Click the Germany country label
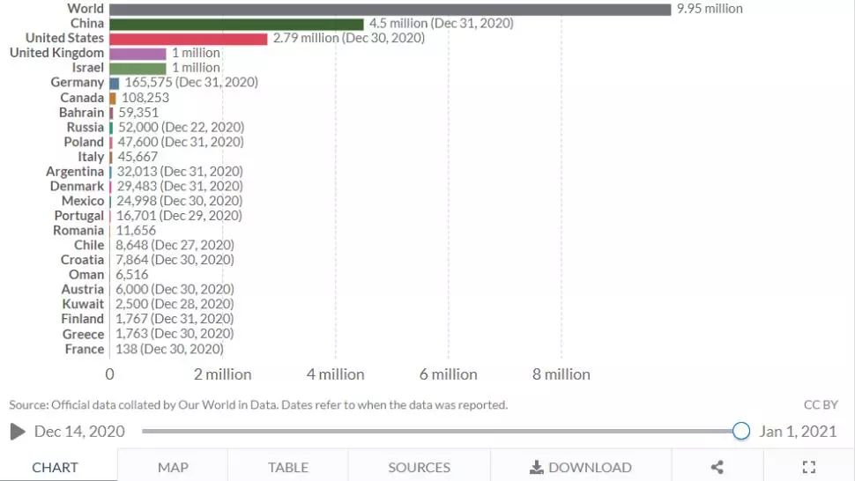Screen dimensions: 855x481 point(78,82)
